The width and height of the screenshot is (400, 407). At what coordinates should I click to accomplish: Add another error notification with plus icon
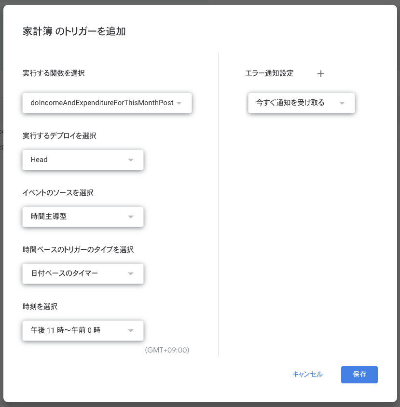coord(321,74)
